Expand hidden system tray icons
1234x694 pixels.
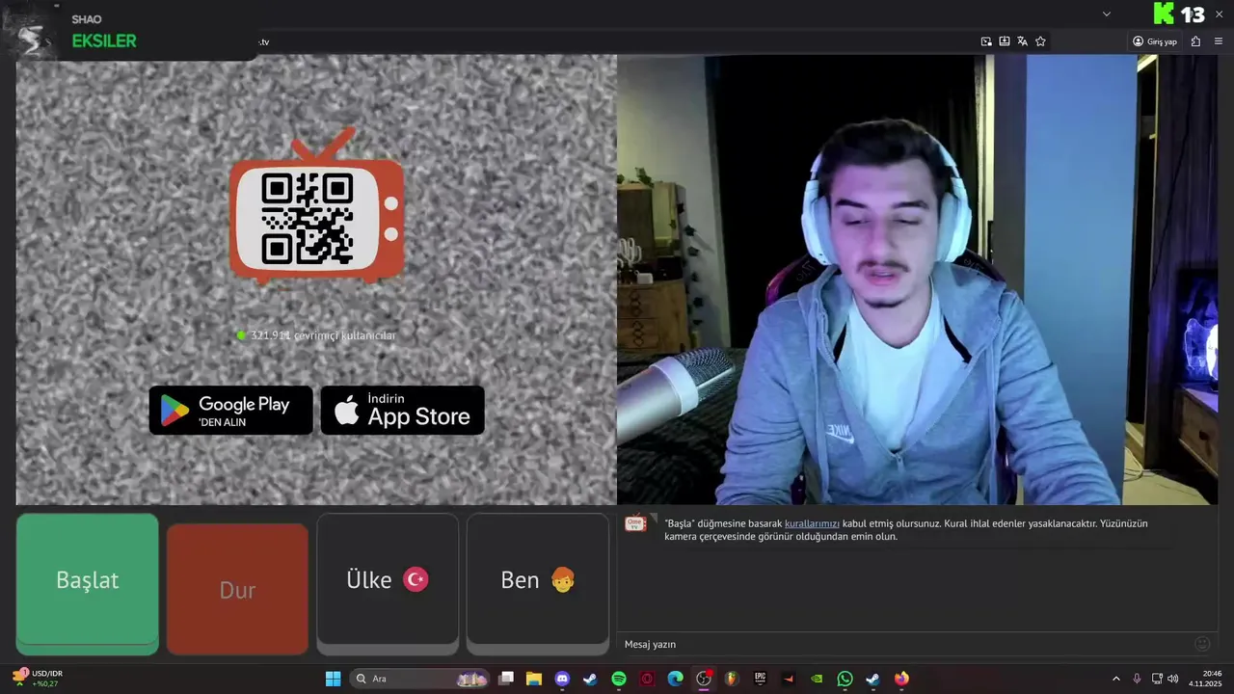[x=1116, y=679]
